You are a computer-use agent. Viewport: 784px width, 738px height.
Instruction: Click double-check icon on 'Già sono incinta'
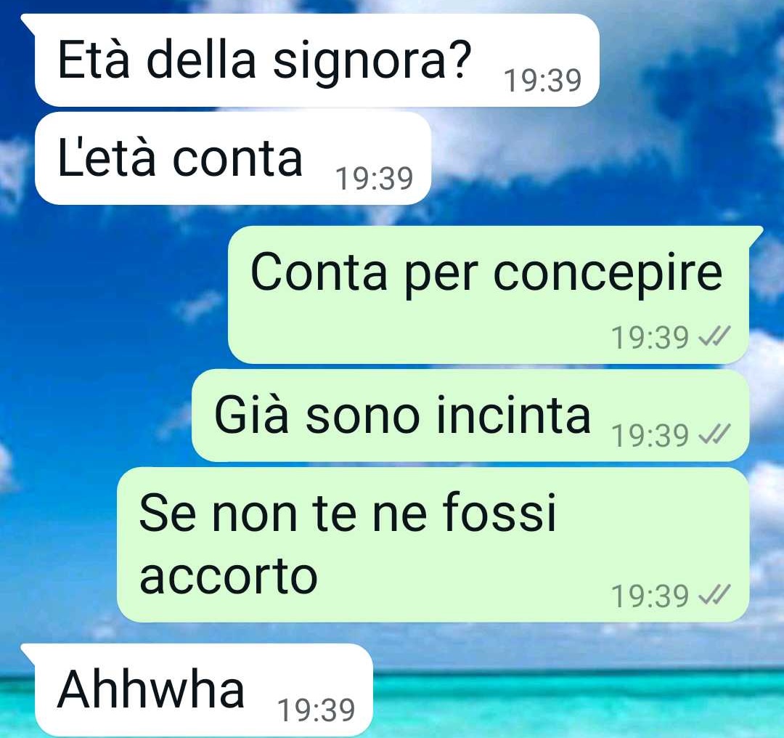(x=714, y=434)
